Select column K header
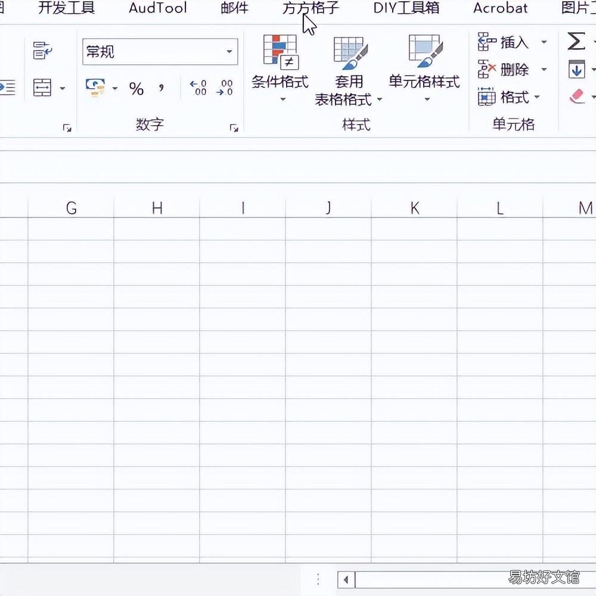The width and height of the screenshot is (596, 596). point(414,208)
